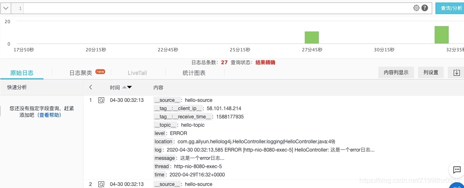Select the histogram bar at 27分45秒
Screen dimensions: 464x188
pos(311,37)
